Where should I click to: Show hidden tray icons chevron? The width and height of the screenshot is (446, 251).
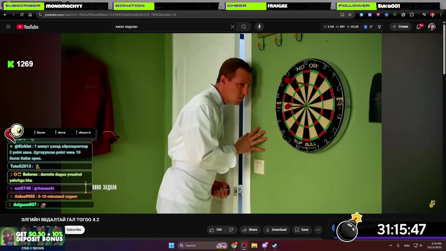tap(391, 245)
